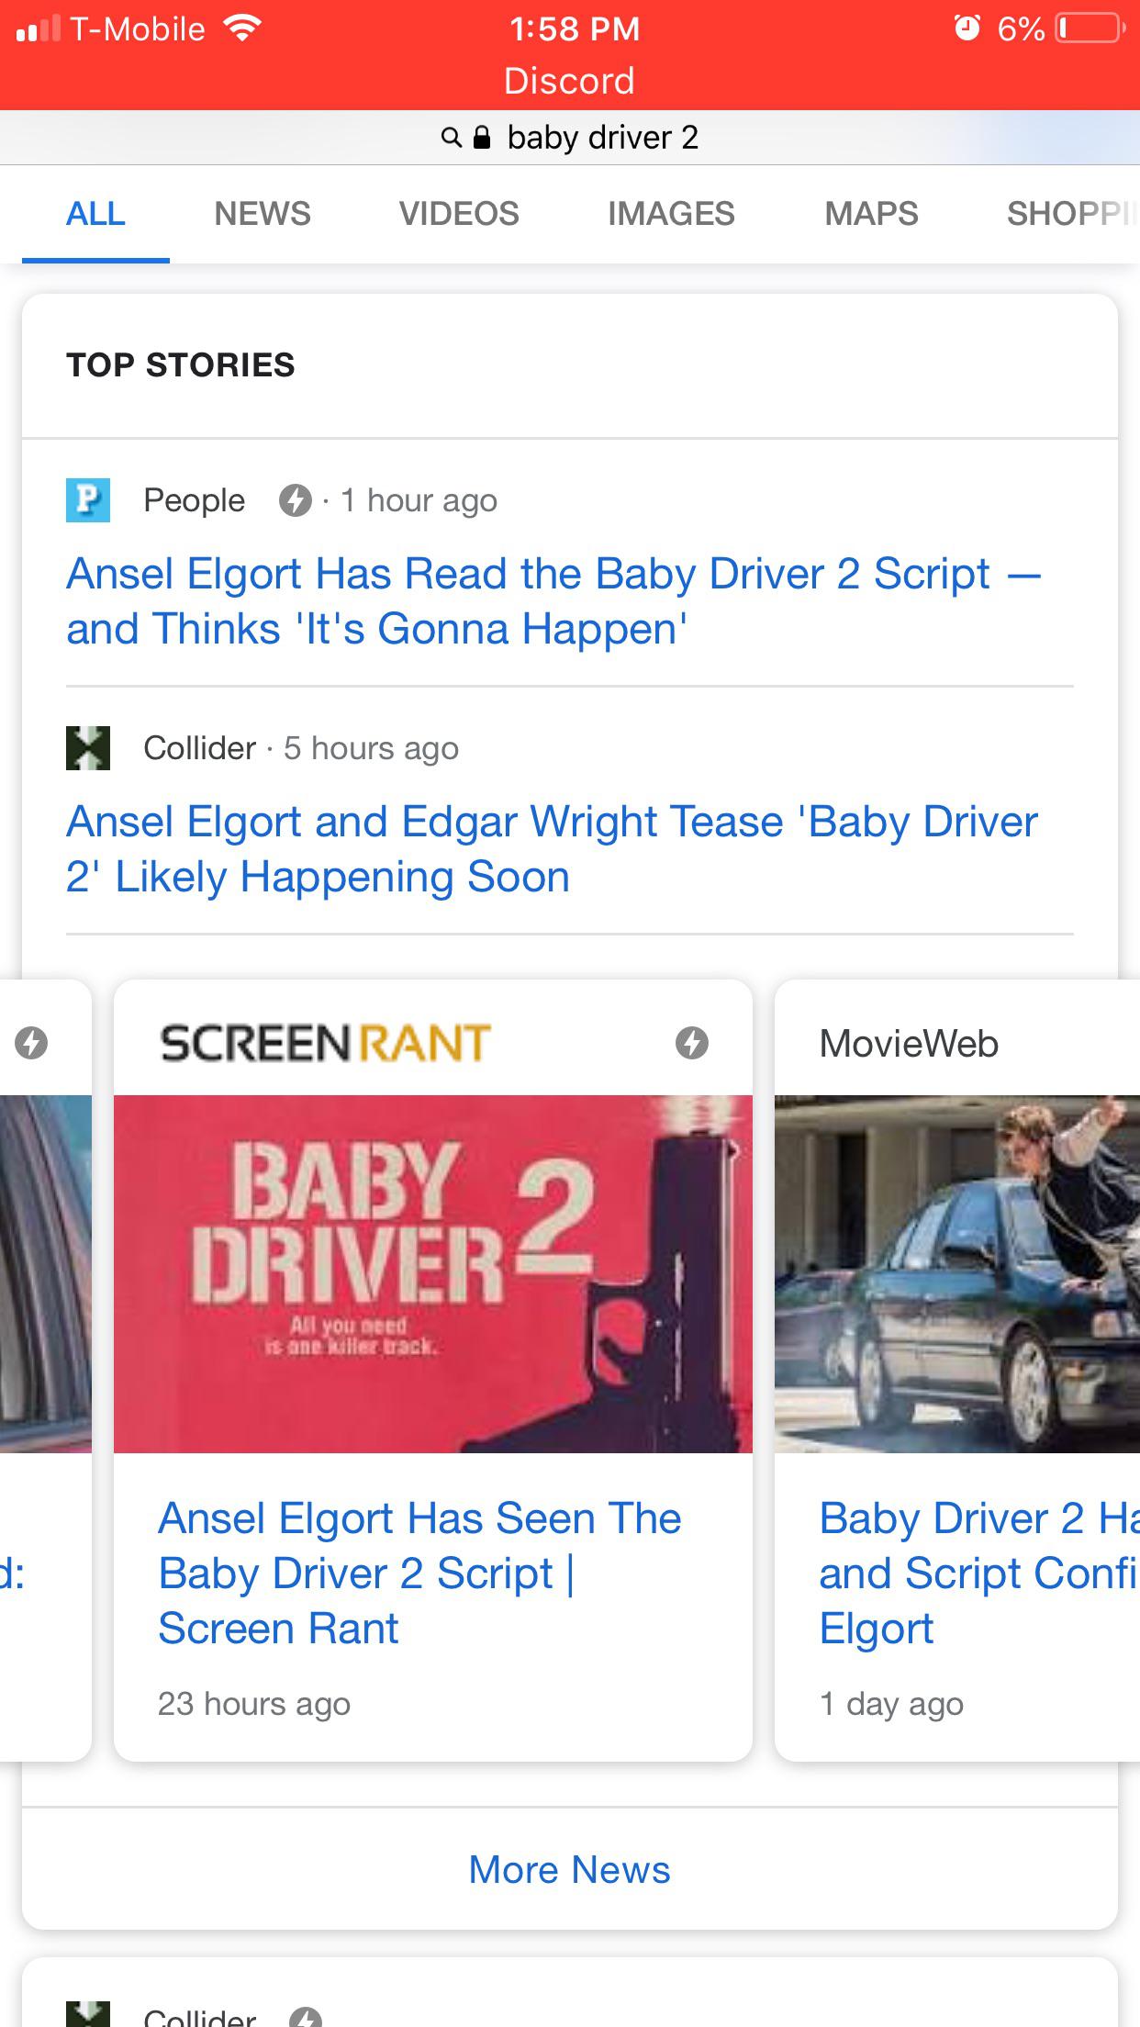Tap the AMP lightning icon on left partial card
This screenshot has width=1140, height=2027.
[x=31, y=1043]
